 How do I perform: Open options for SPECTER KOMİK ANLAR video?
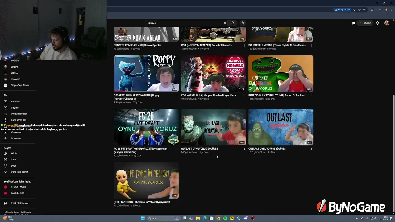point(177,46)
